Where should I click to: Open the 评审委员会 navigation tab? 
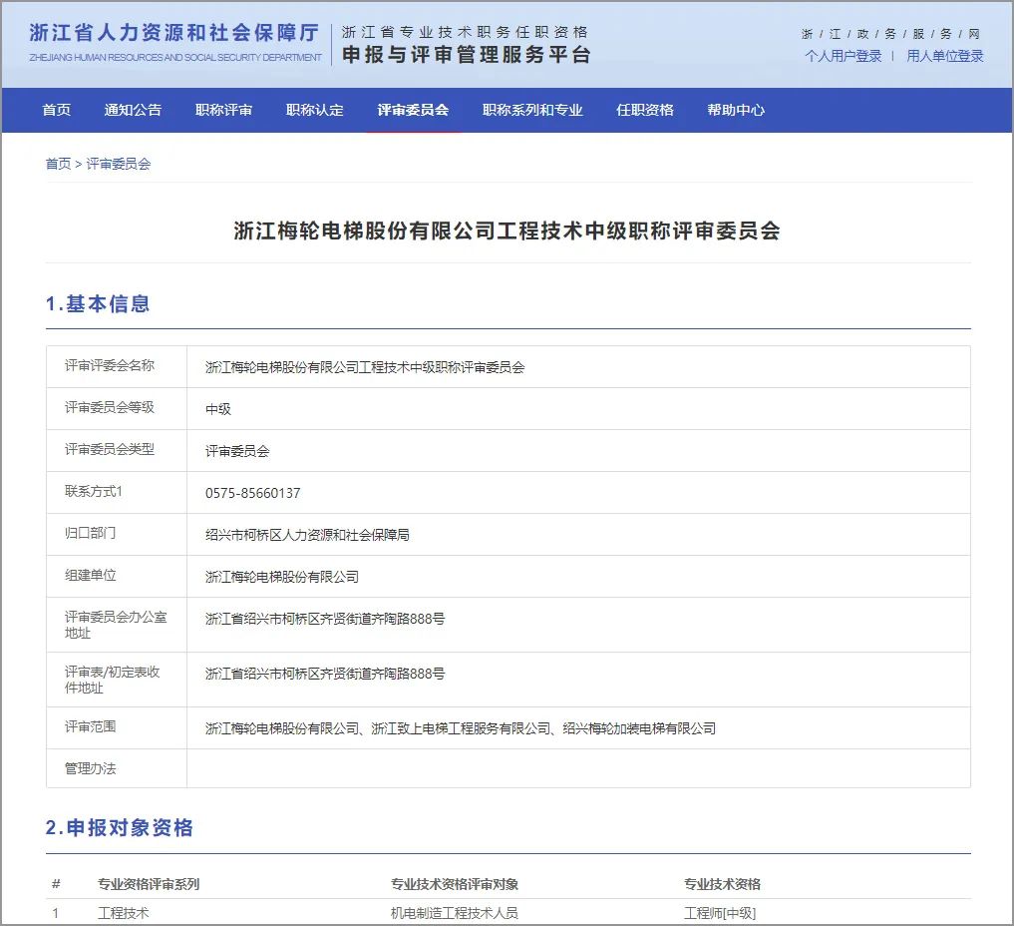[413, 110]
